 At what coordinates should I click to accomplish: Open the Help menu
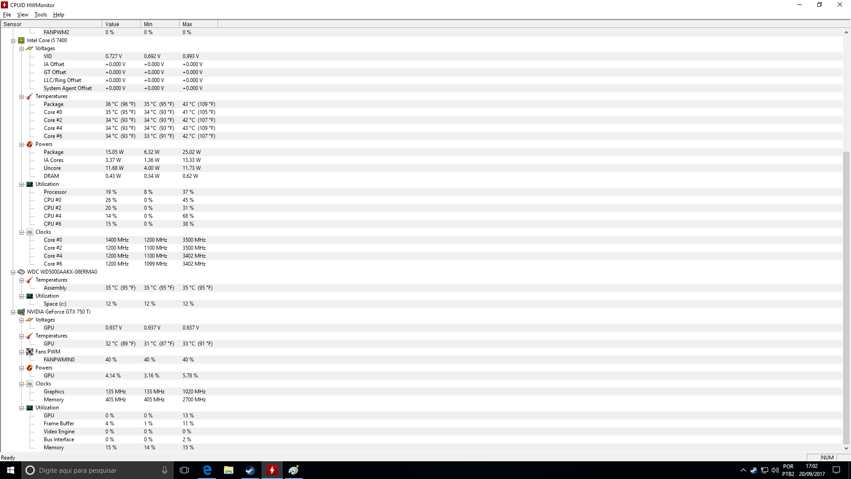click(59, 15)
